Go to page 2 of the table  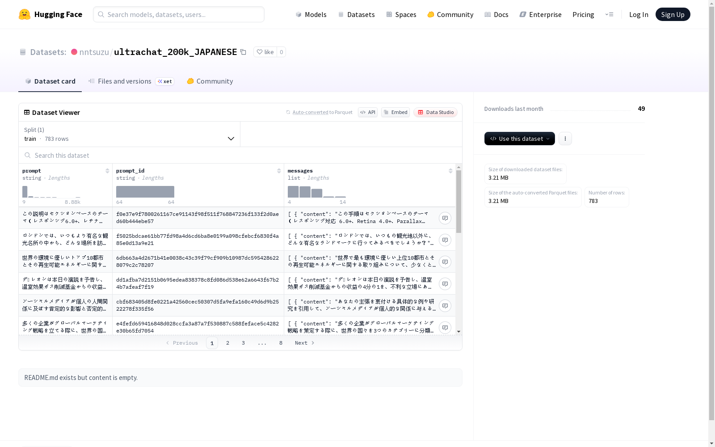pyautogui.click(x=227, y=343)
